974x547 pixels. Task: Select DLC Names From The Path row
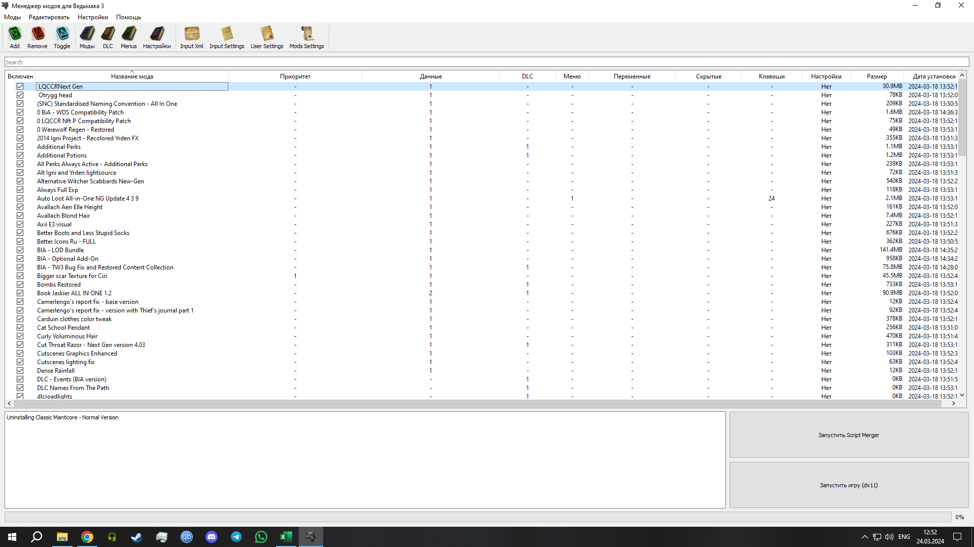[482, 388]
